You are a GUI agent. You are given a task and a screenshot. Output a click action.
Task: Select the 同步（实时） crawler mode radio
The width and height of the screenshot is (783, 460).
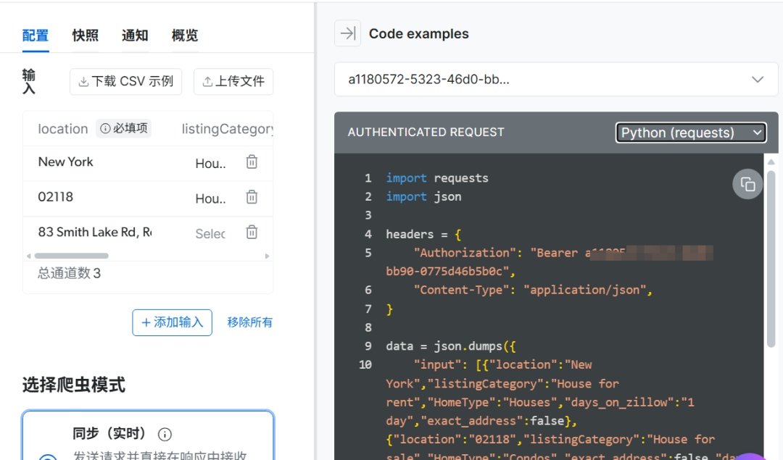coord(48,456)
